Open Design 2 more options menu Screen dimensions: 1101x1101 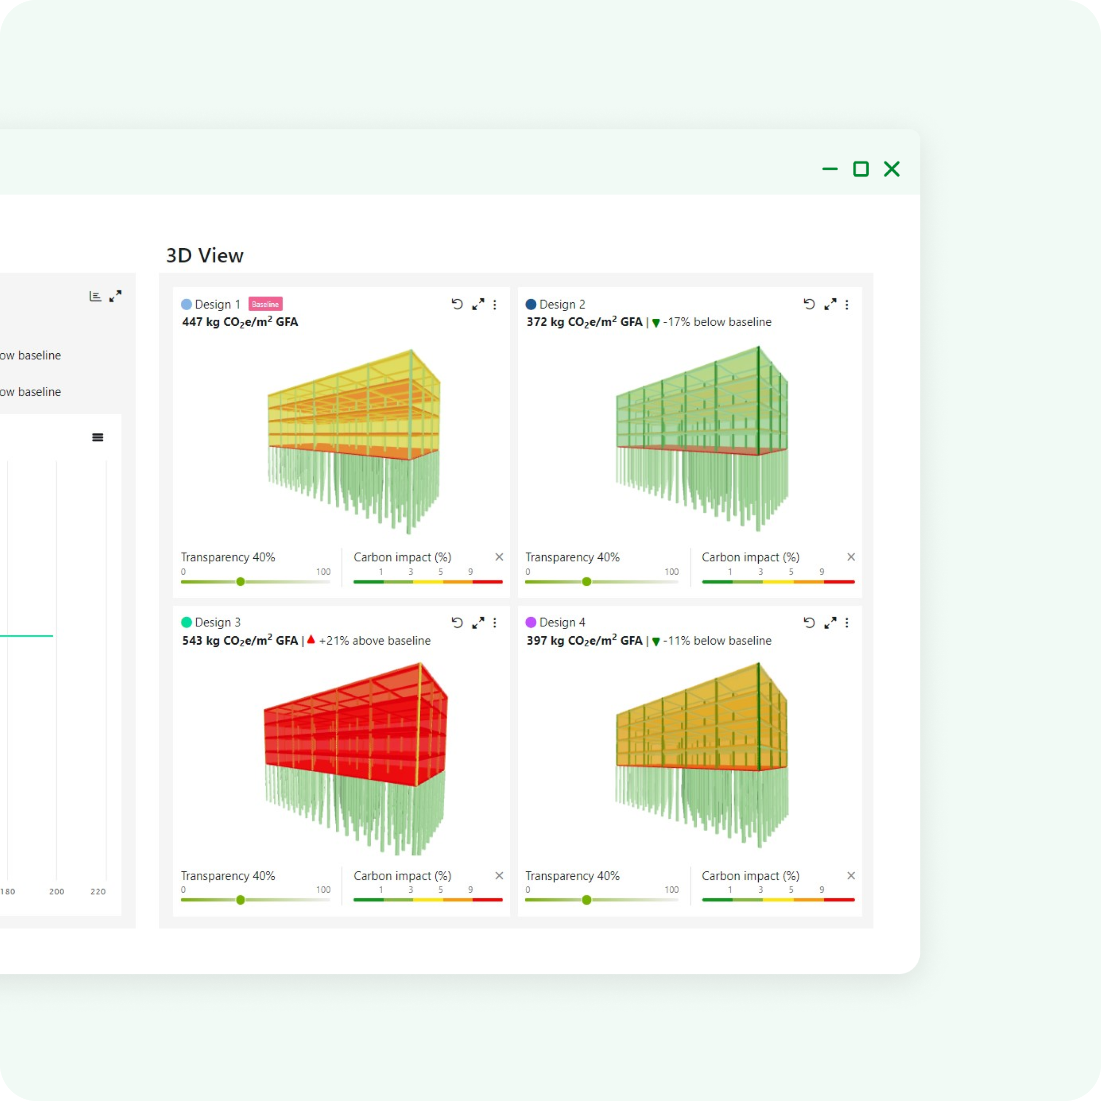pyautogui.click(x=847, y=305)
